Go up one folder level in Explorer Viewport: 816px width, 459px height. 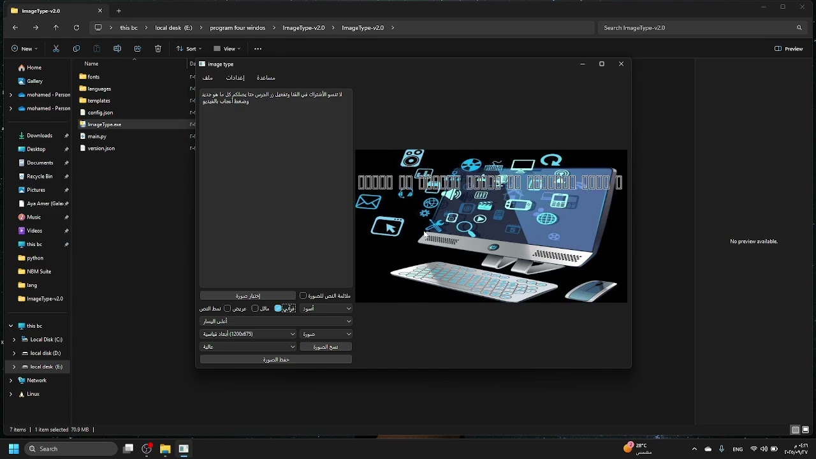click(56, 27)
